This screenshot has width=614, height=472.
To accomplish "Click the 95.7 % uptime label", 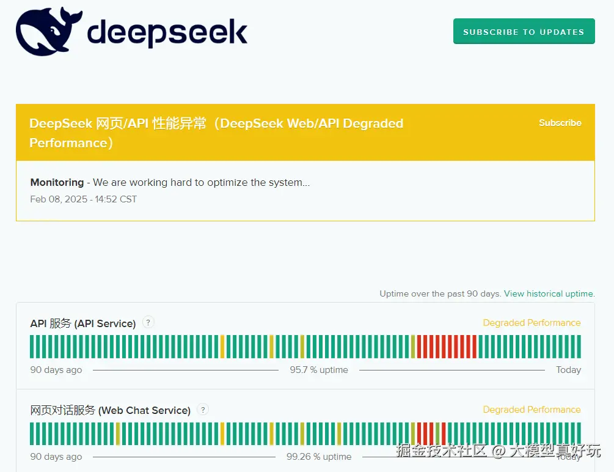I will click(x=319, y=370).
